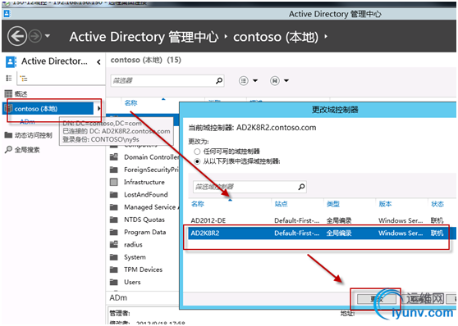Select the LostAndFound row
The width and height of the screenshot is (458, 326).
point(144,194)
